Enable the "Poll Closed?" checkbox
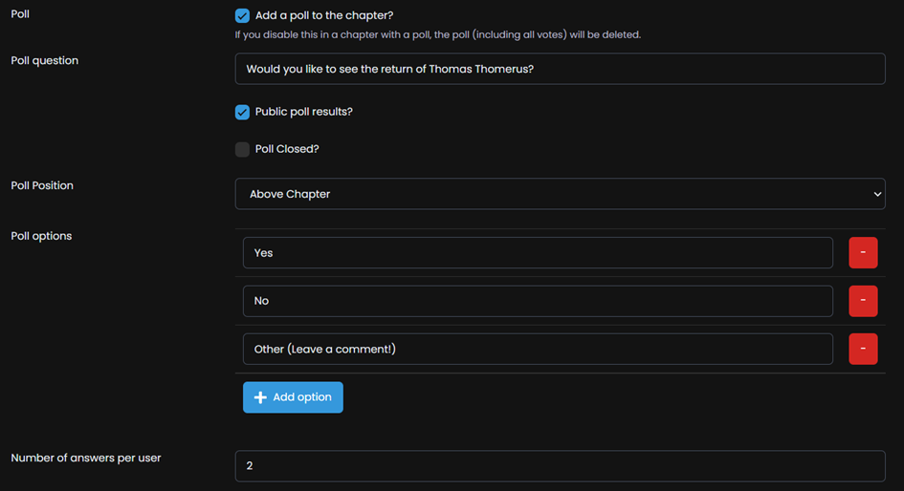Viewport: 904px width, 491px height. pos(242,149)
